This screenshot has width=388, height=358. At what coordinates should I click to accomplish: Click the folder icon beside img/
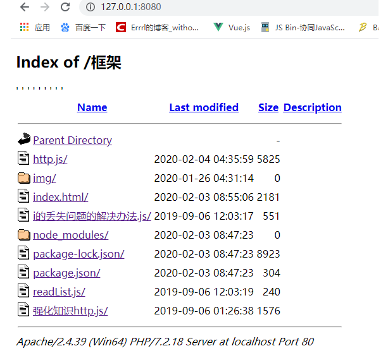[x=24, y=178]
